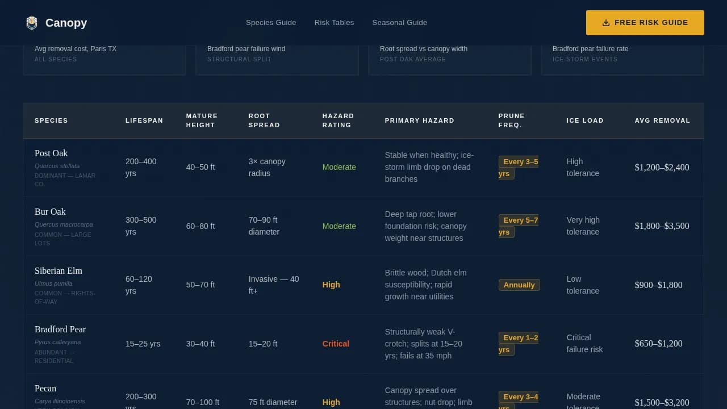Click Bradford Pear's Critical hazard rating
727x409 pixels.
pos(336,344)
